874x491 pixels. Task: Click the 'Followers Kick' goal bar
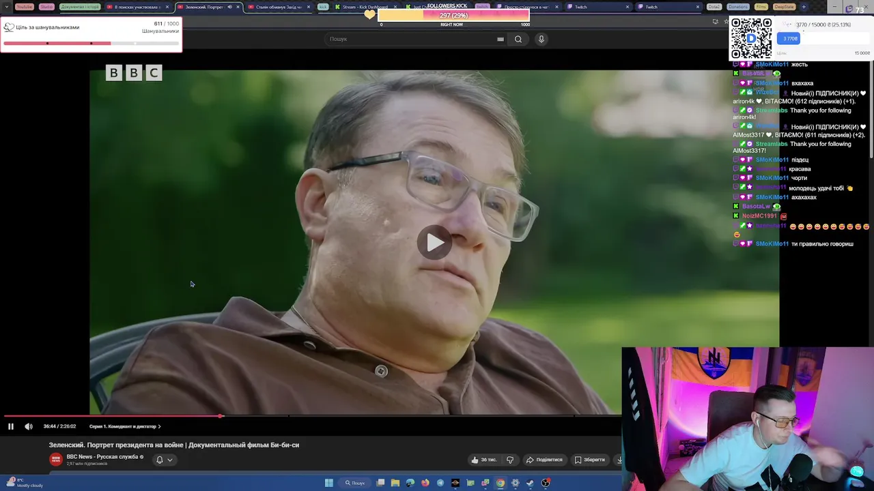click(x=453, y=16)
